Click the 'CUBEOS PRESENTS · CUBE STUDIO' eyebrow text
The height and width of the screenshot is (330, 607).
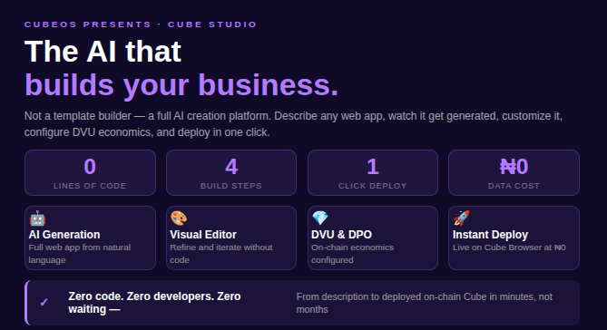coord(141,24)
